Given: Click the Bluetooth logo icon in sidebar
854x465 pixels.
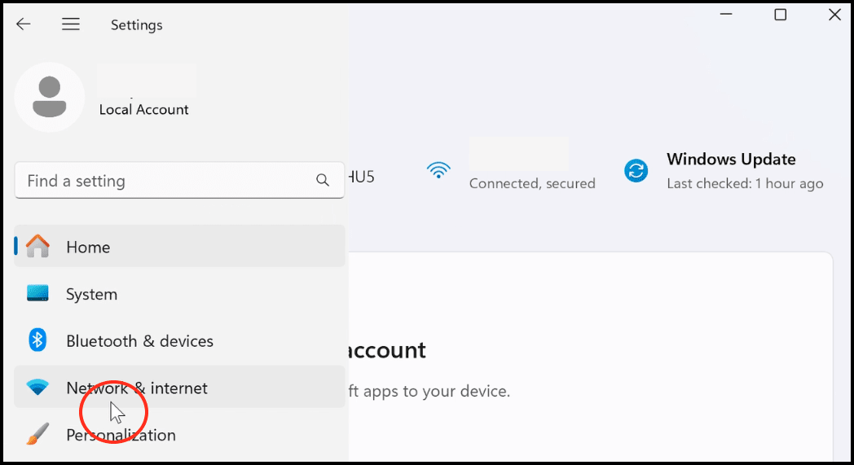Looking at the screenshot, I should [x=37, y=340].
